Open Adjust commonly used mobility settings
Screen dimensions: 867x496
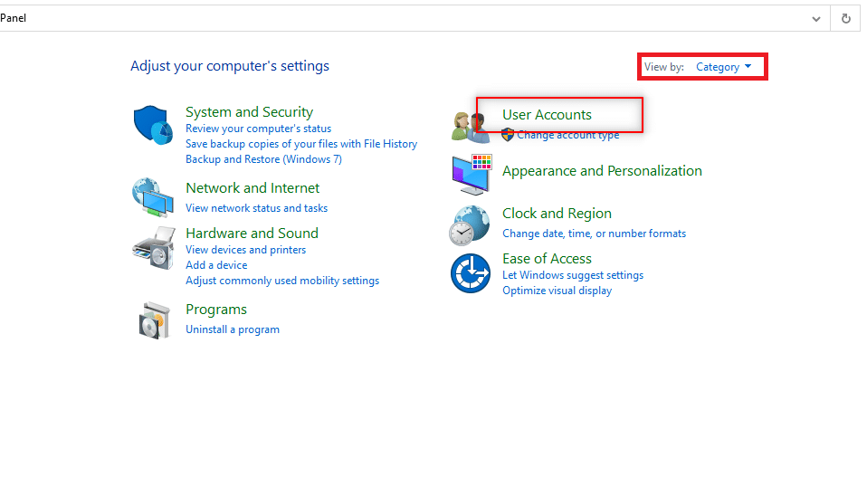(x=282, y=281)
